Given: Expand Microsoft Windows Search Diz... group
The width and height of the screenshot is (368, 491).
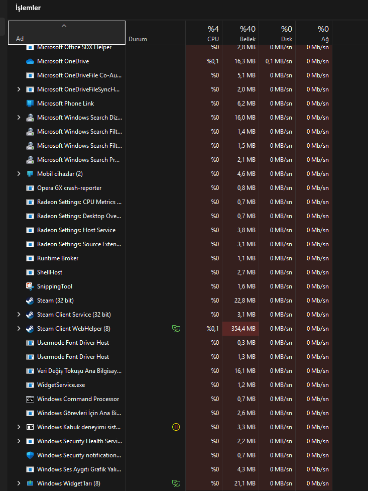Looking at the screenshot, I should click(x=19, y=118).
